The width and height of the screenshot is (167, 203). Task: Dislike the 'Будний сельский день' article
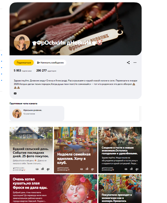48,169
